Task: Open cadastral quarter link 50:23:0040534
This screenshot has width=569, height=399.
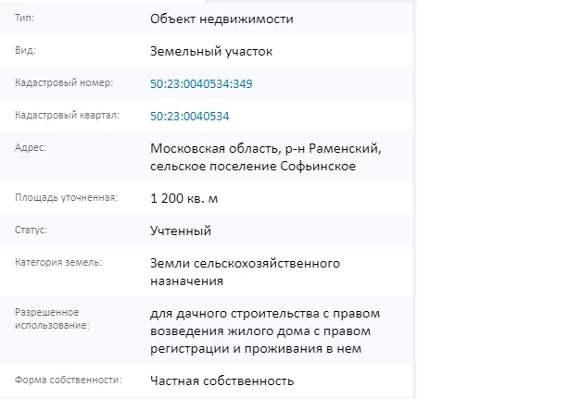Action: coord(189,116)
